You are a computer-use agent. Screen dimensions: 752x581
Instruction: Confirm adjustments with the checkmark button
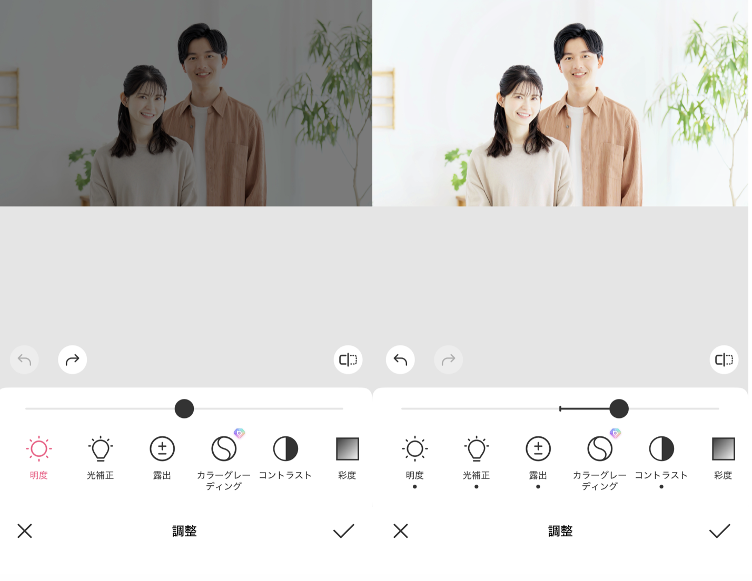(343, 531)
